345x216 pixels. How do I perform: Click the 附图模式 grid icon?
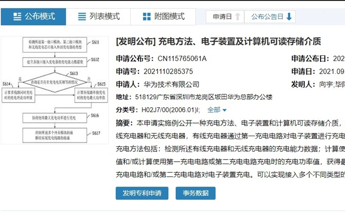coord(147,17)
